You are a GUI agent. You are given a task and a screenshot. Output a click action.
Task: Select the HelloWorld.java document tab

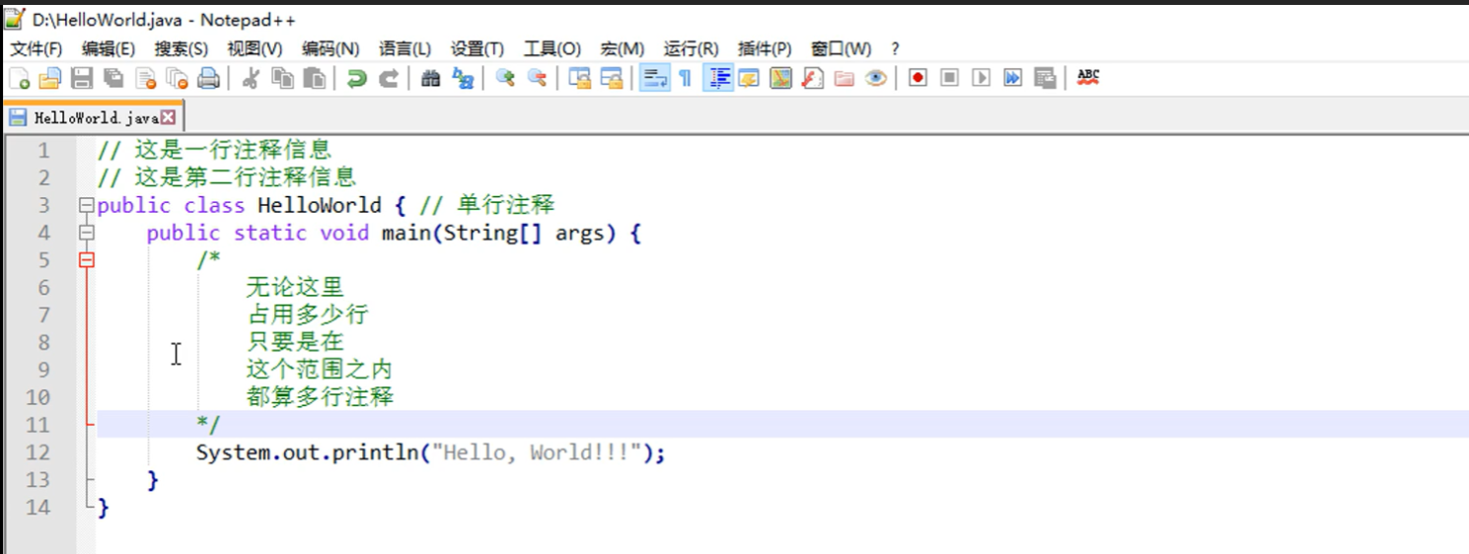click(93, 117)
